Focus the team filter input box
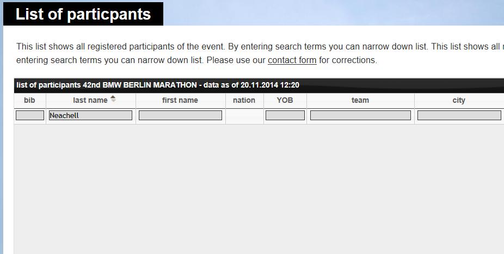 [360, 115]
